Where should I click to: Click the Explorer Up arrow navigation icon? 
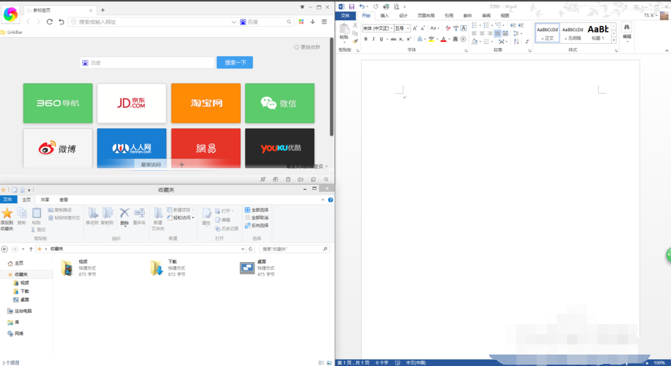click(30, 249)
